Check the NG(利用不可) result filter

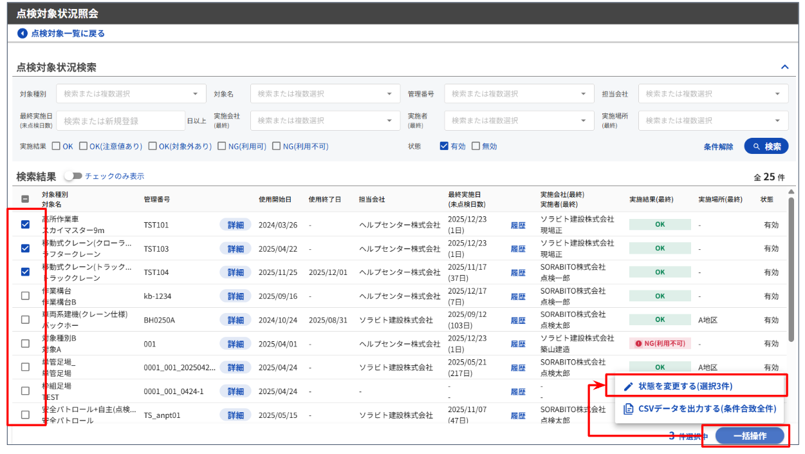click(x=277, y=146)
